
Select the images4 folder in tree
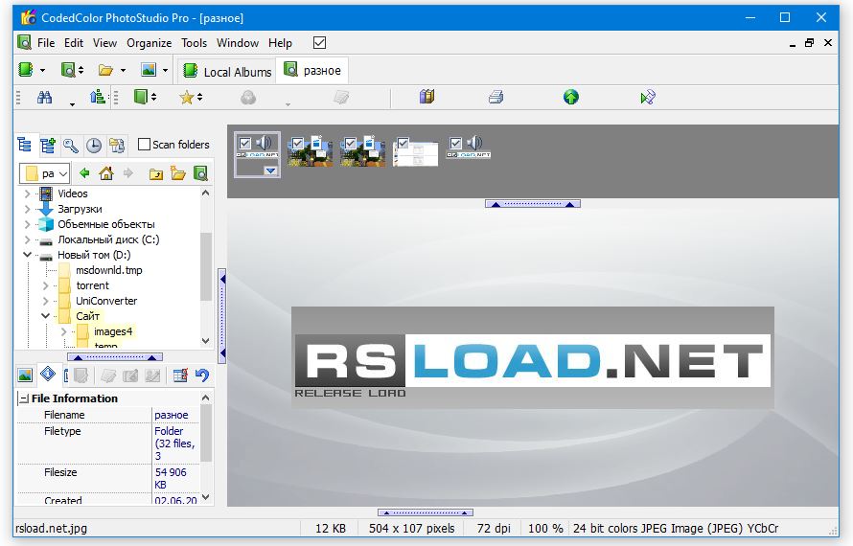(x=113, y=331)
